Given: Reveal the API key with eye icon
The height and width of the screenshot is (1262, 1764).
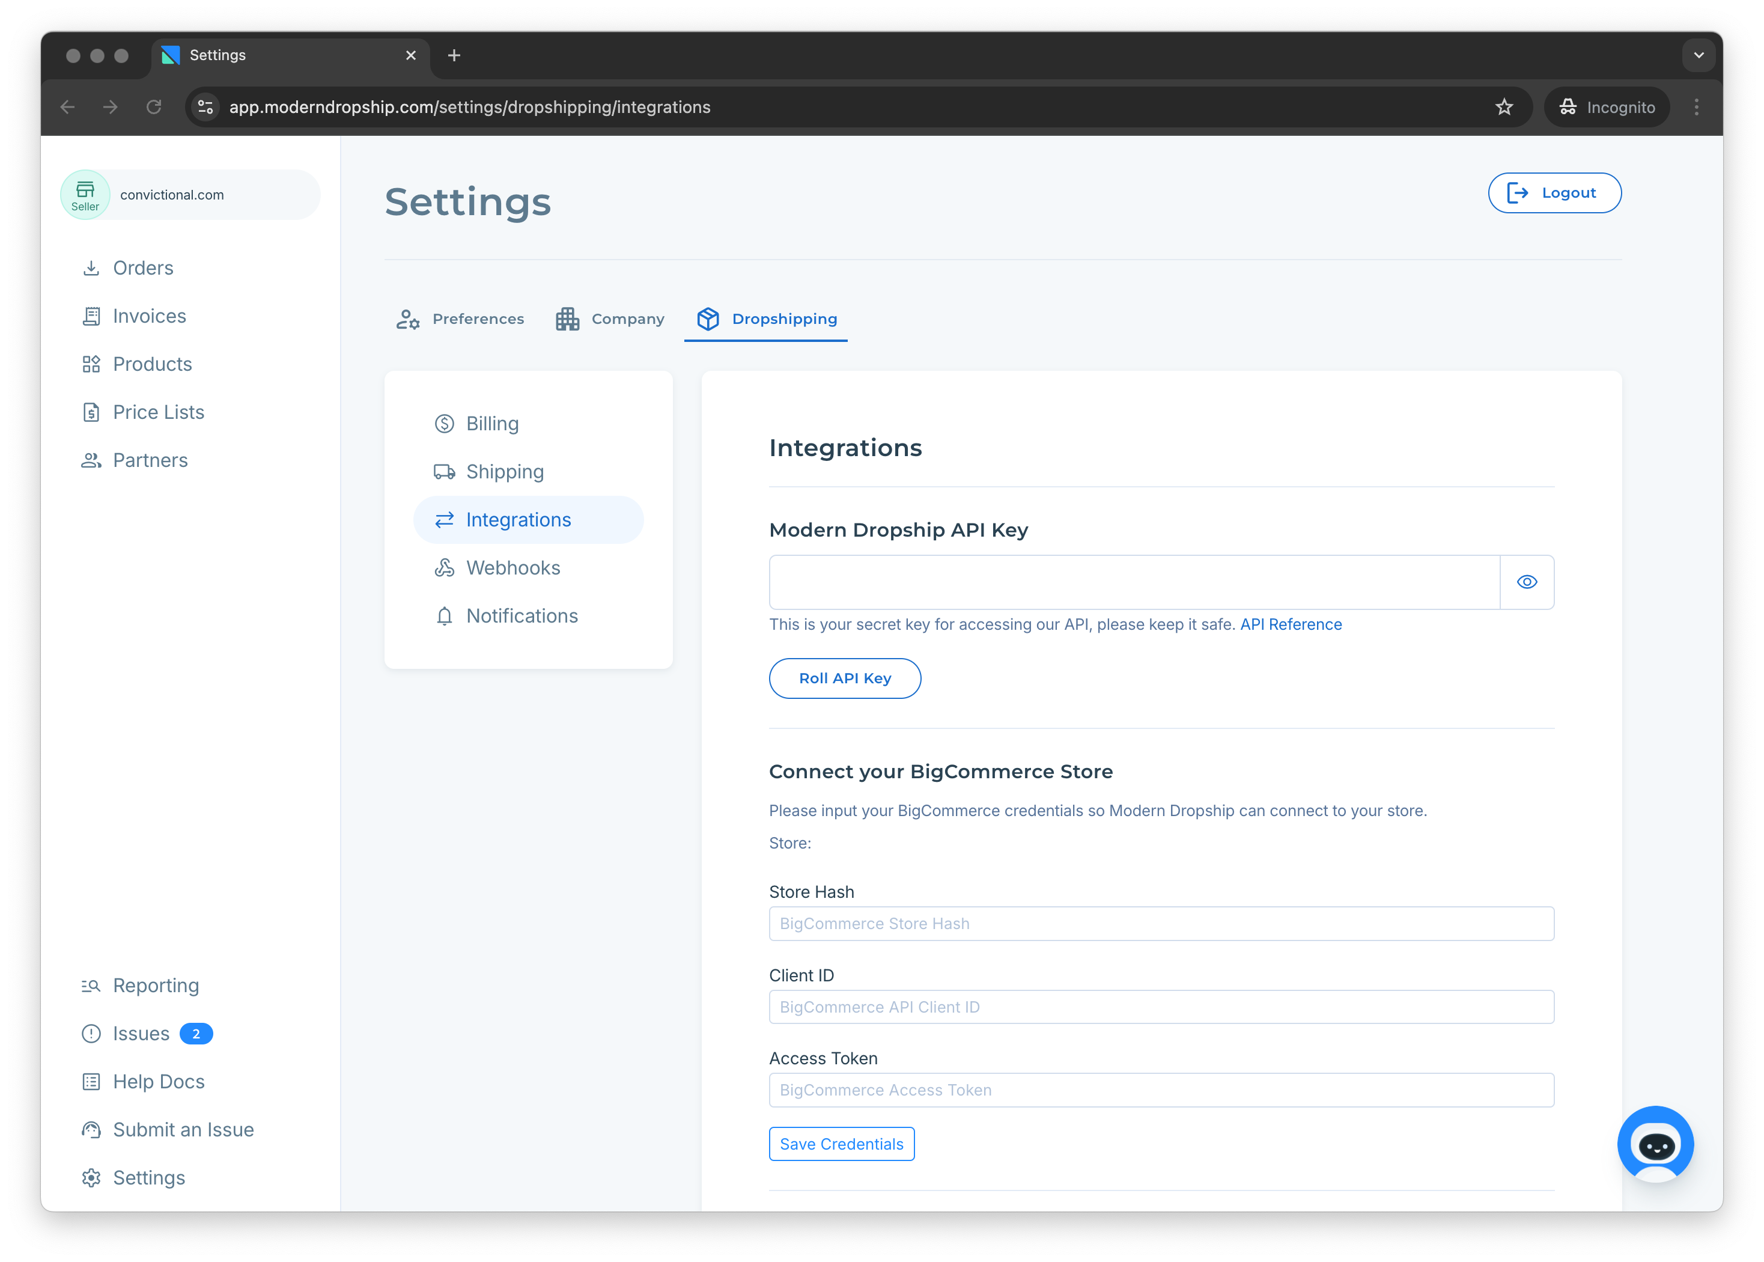Looking at the screenshot, I should (x=1526, y=582).
